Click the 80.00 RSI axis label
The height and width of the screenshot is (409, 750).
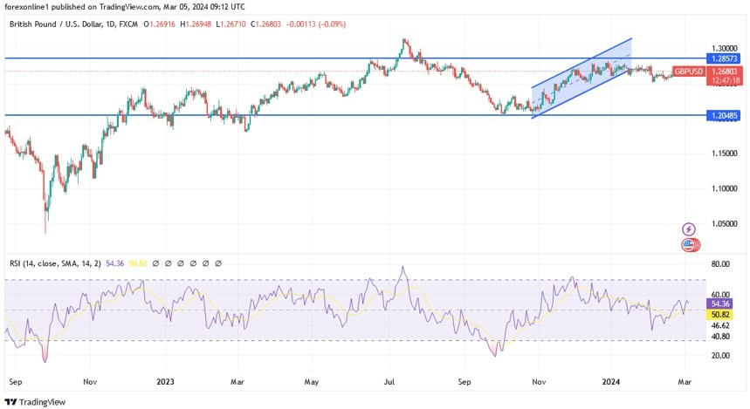pos(720,263)
